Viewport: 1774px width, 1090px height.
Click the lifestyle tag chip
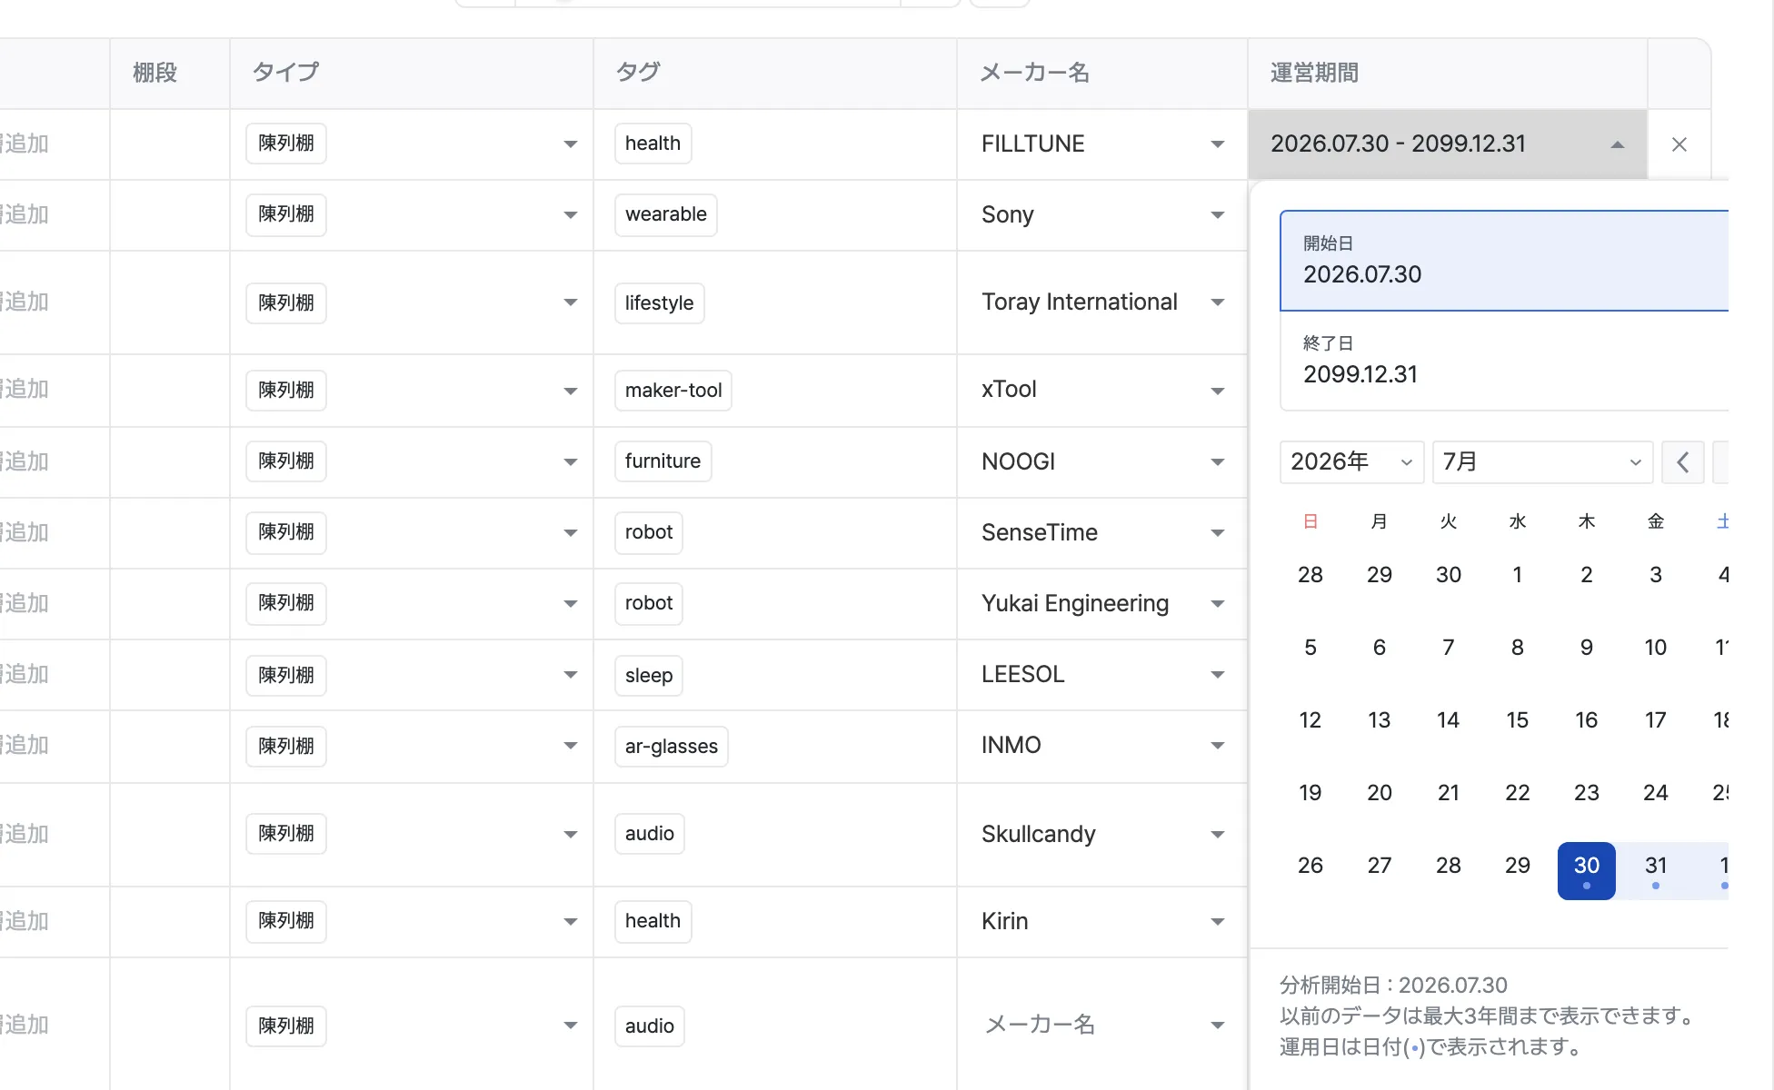click(660, 303)
